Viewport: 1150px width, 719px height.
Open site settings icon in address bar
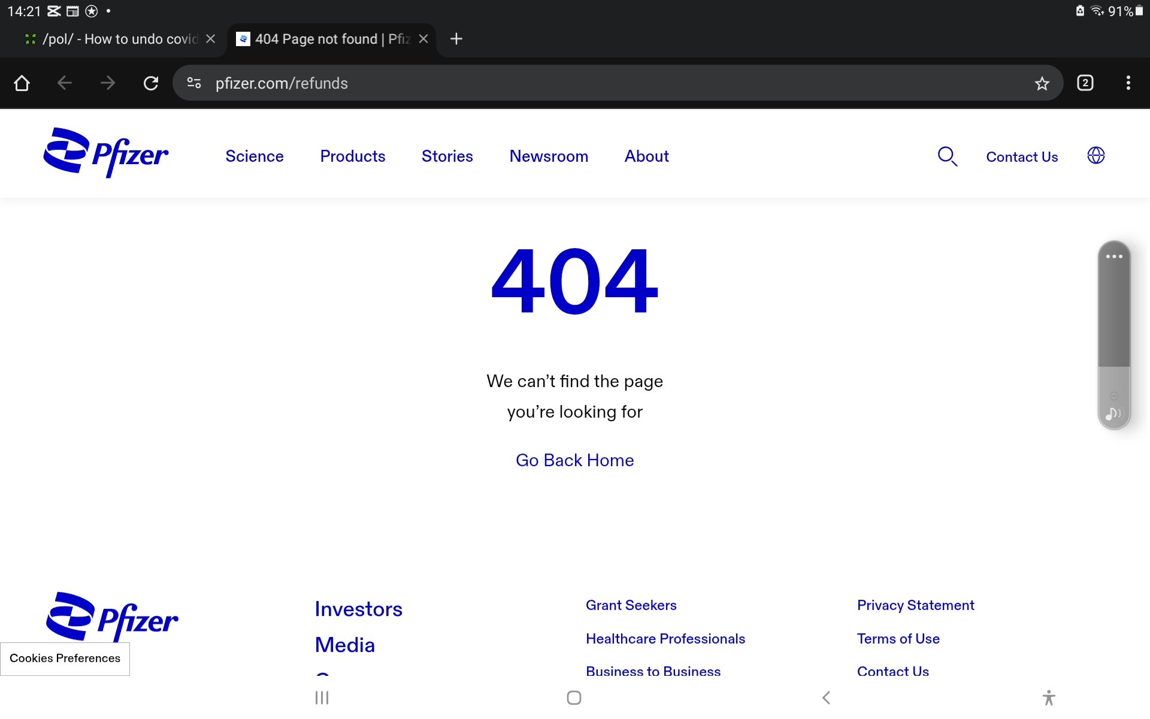(194, 83)
